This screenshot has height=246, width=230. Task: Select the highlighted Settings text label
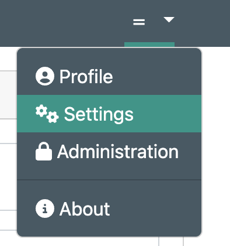coord(99,114)
